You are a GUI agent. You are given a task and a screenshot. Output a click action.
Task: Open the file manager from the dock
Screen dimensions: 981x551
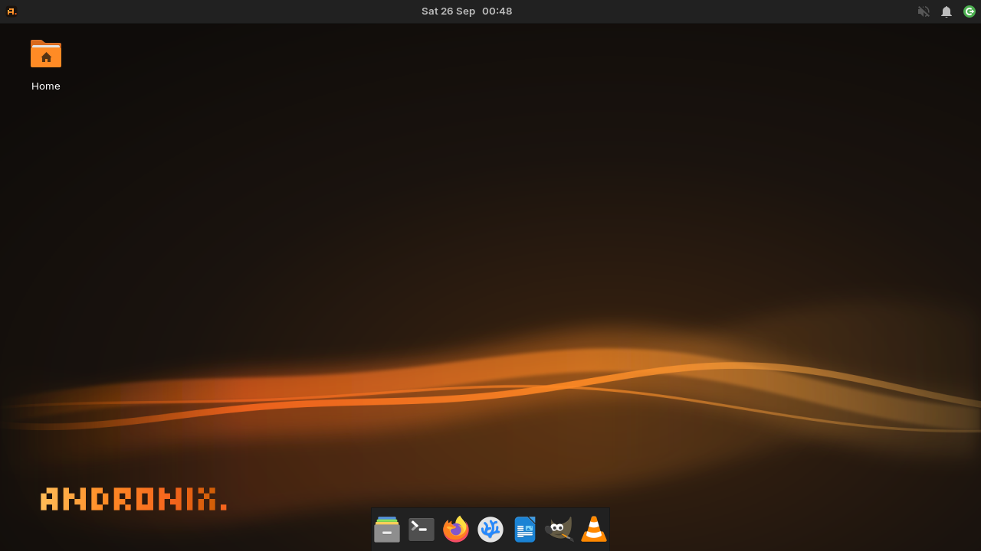click(387, 530)
